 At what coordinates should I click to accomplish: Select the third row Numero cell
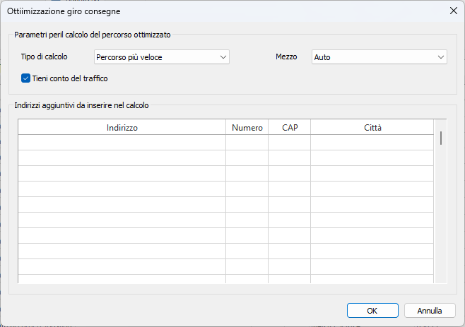point(247,174)
